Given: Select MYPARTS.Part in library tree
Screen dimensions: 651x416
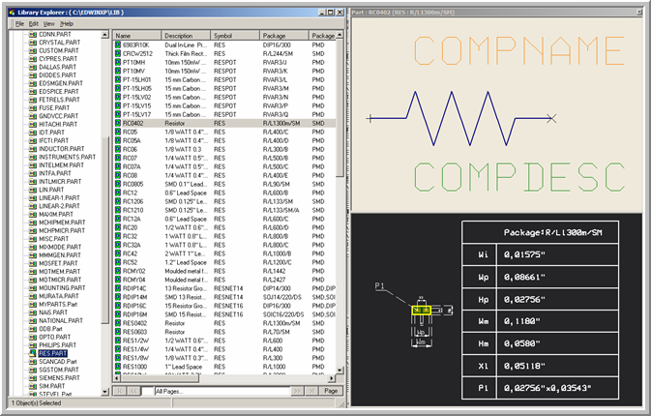Looking at the screenshot, I should tap(58, 305).
